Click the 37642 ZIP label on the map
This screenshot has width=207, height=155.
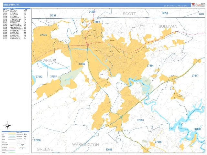pyautogui.click(x=39, y=77)
